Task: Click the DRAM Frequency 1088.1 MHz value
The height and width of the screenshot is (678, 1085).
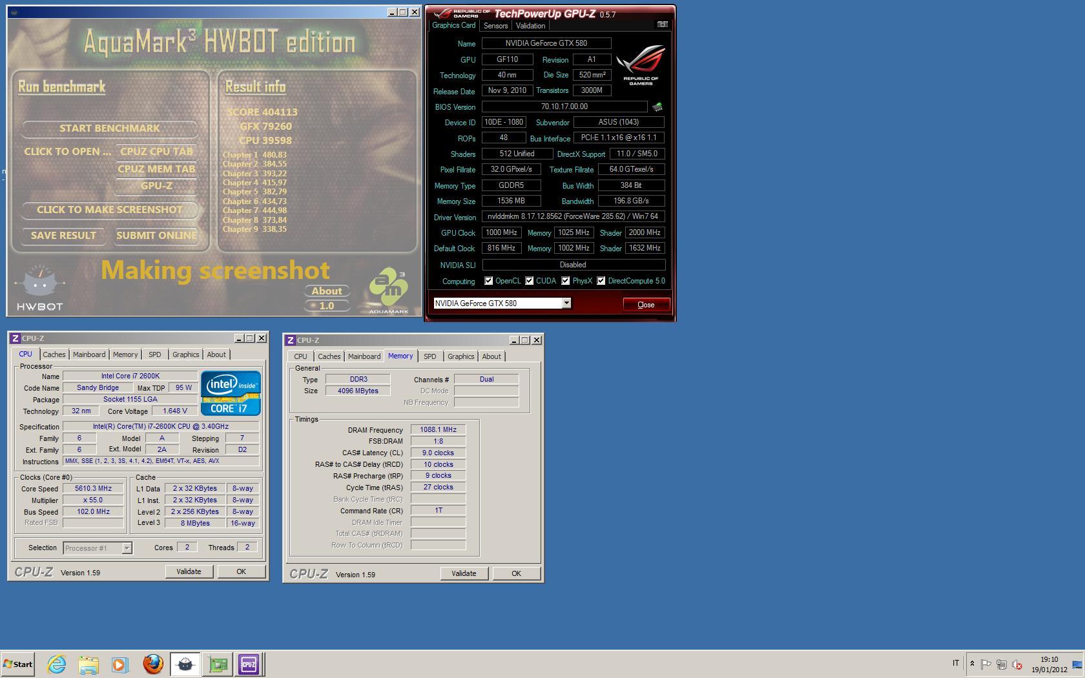Action: 438,430
